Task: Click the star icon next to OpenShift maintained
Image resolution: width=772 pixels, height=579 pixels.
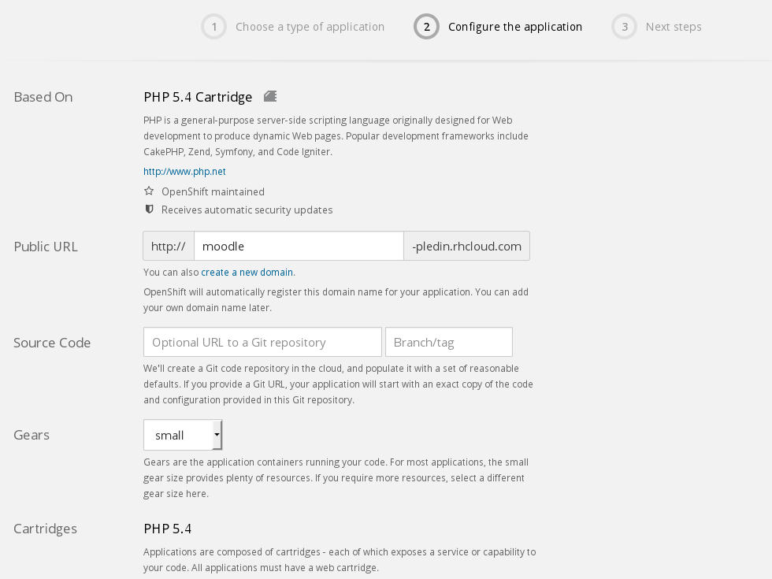Action: coord(149,191)
